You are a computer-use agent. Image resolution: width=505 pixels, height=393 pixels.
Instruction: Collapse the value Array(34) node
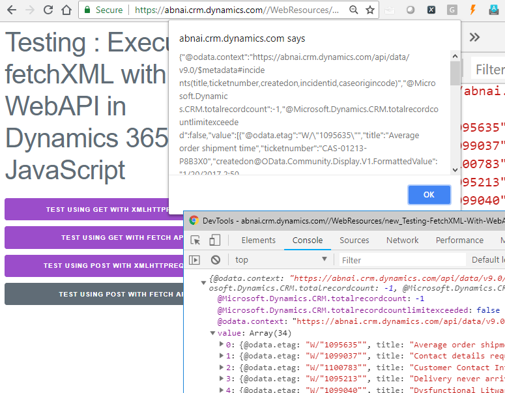coord(212,333)
